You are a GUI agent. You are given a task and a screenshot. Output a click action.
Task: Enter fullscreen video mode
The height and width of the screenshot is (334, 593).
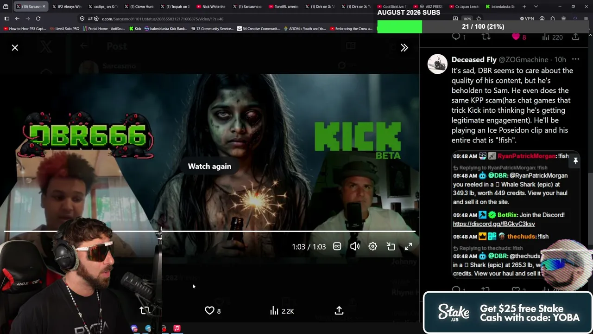(x=408, y=247)
